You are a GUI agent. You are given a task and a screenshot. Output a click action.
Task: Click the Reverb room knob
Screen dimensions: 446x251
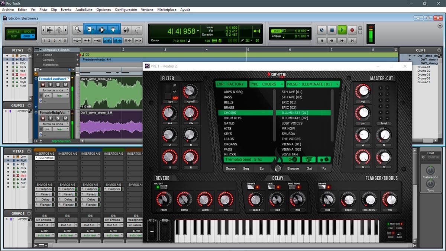pos(164,200)
